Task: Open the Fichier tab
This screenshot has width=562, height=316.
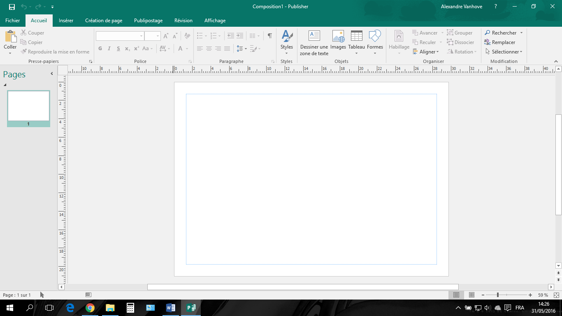Action: (x=12, y=21)
